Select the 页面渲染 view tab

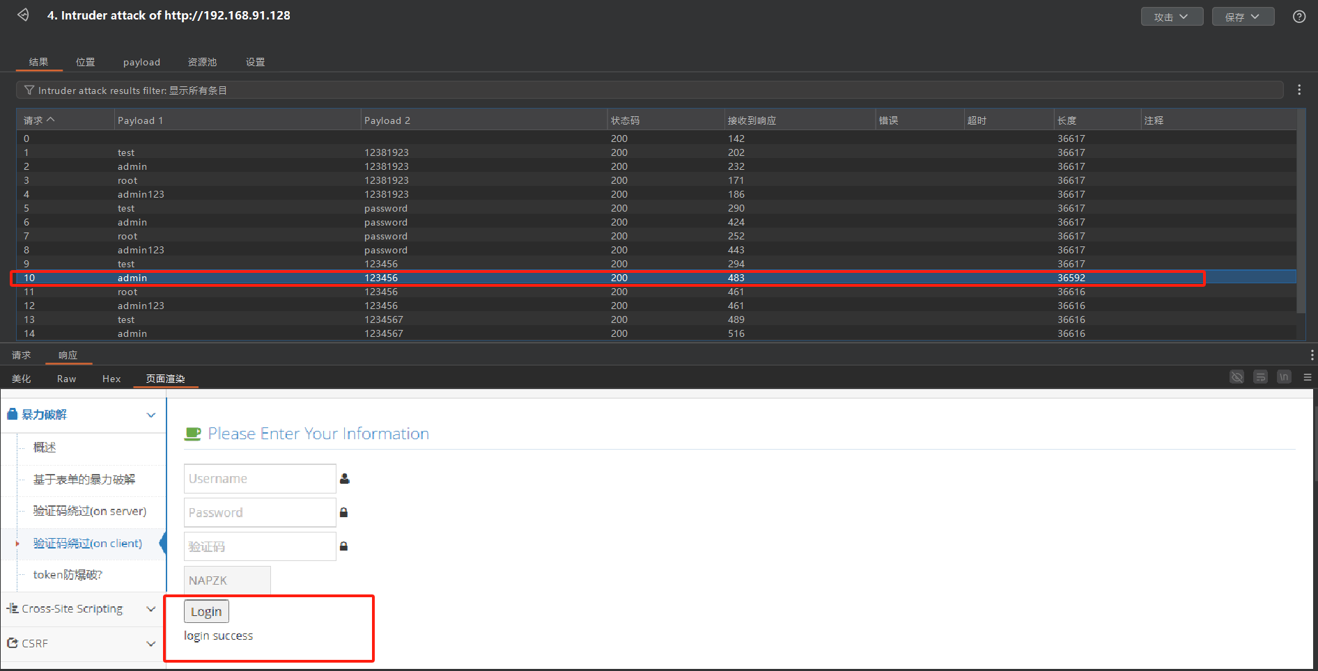(166, 379)
